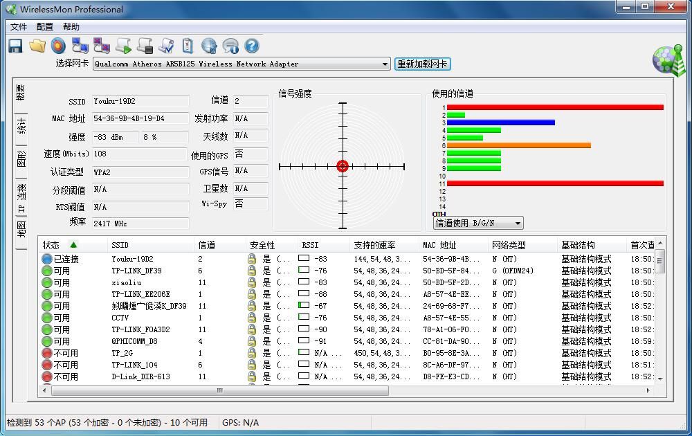Image resolution: width=692 pixels, height=436 pixels.
Task: Click the green status icon for xiaoliu
Action: coord(47,283)
